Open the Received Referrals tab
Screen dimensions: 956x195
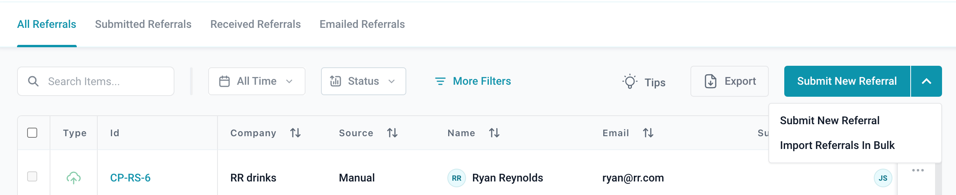tap(255, 24)
